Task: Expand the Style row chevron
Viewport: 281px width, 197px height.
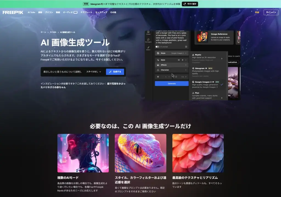Action: point(186,60)
